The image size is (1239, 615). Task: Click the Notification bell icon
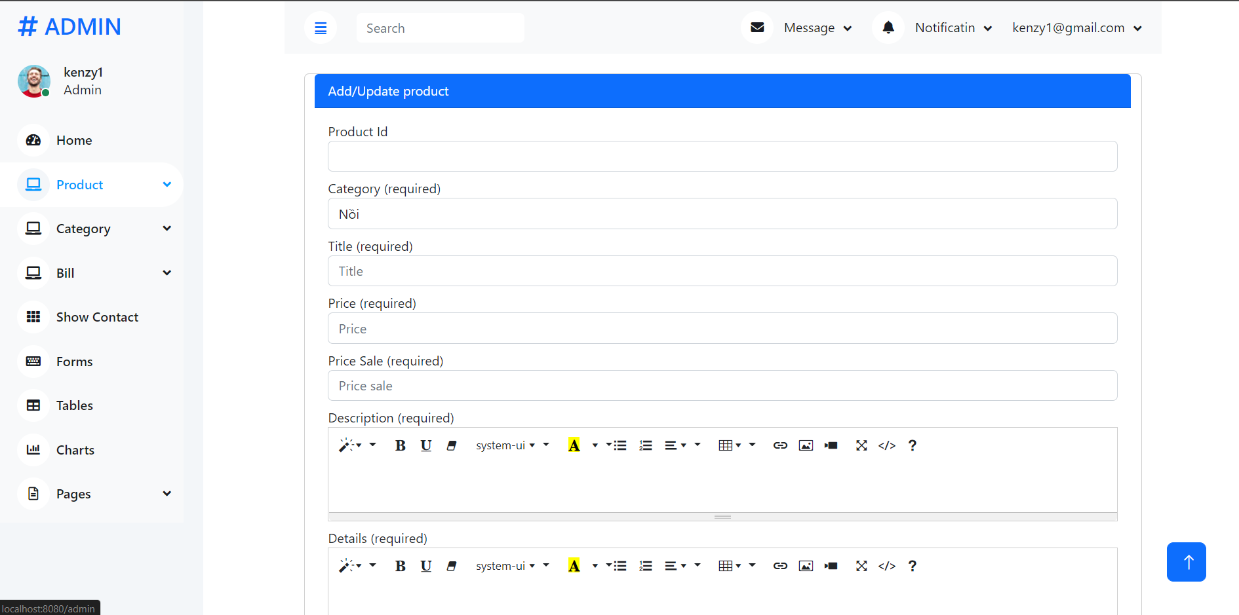click(888, 28)
